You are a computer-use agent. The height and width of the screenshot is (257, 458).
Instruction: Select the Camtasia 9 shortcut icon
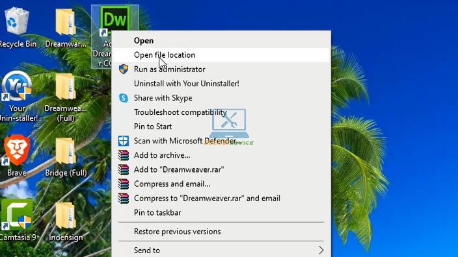(17, 215)
